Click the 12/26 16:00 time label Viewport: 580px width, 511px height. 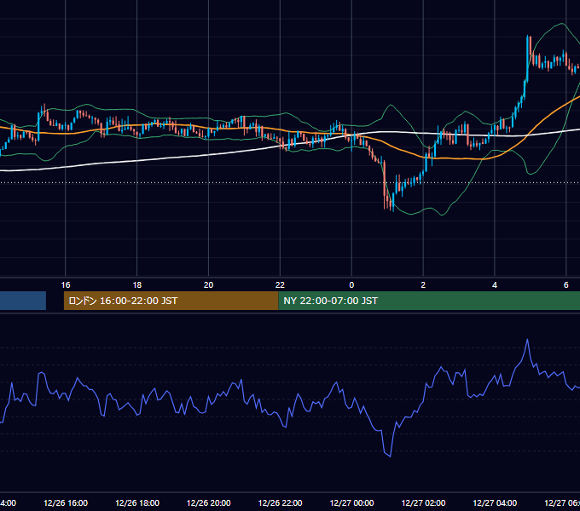[66, 502]
